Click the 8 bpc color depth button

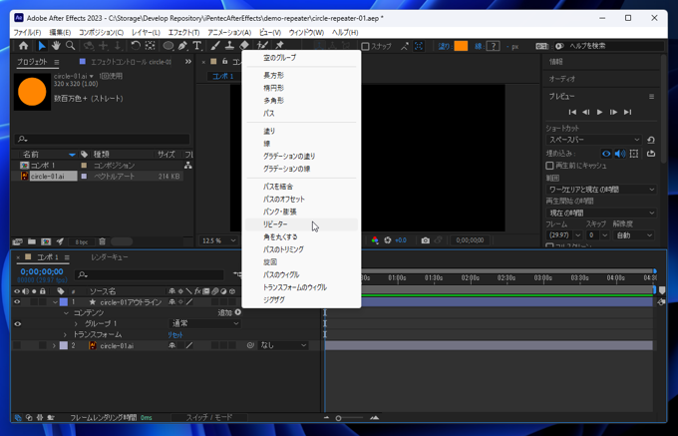82,242
